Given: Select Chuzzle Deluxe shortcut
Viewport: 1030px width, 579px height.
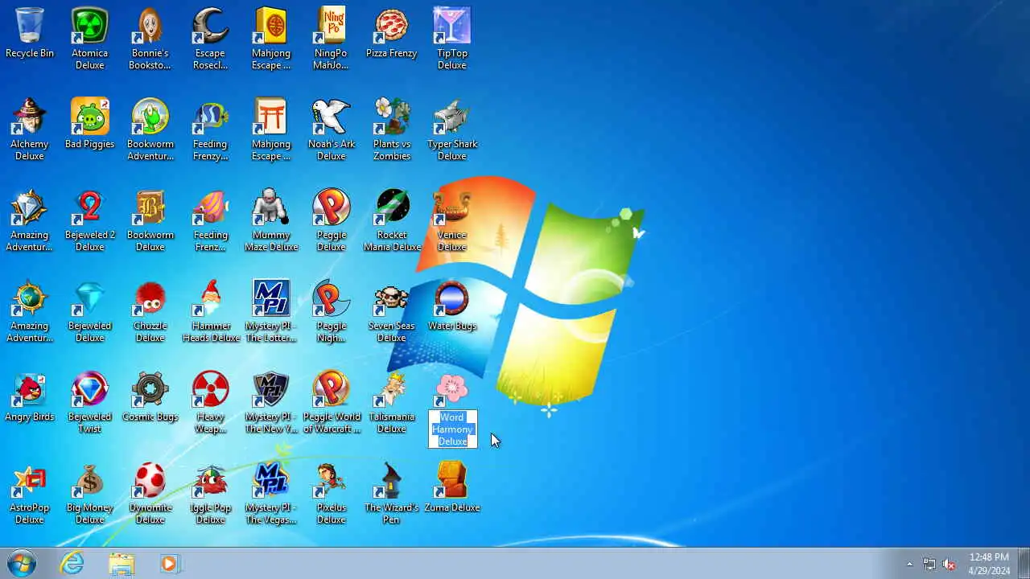Looking at the screenshot, I should [150, 298].
